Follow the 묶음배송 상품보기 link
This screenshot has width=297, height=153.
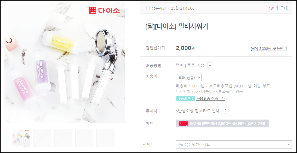[x=211, y=99]
